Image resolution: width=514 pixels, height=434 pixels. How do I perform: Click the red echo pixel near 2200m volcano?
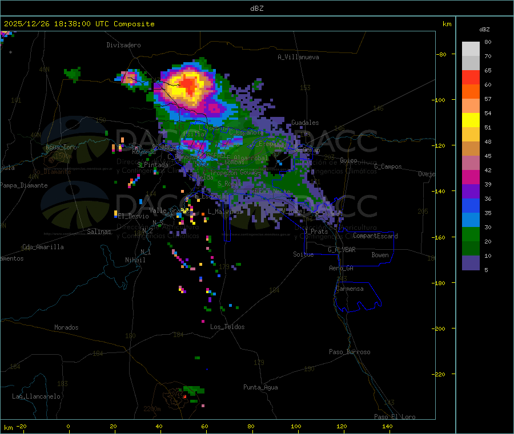click(x=185, y=396)
